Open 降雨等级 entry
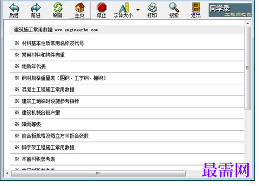Image resolution: width=259 pixels, height=186 pixels. point(31,124)
